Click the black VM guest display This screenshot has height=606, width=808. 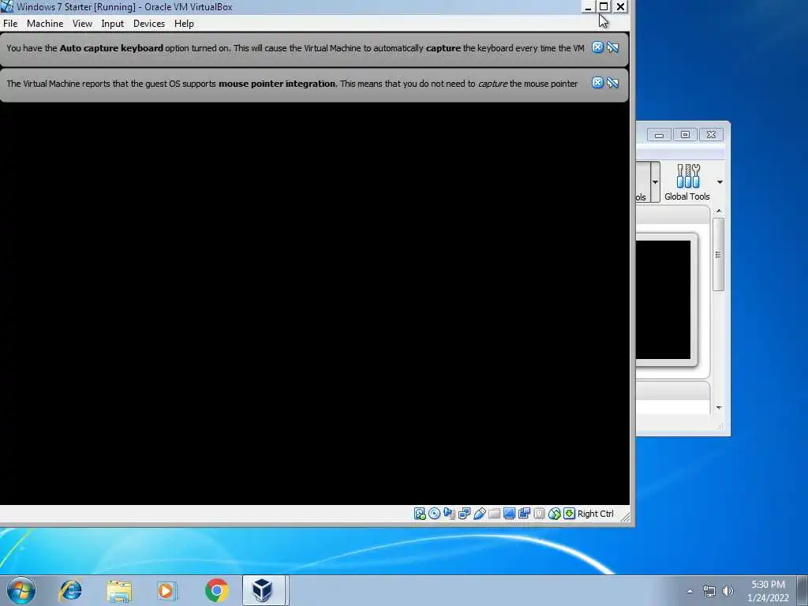click(x=314, y=304)
